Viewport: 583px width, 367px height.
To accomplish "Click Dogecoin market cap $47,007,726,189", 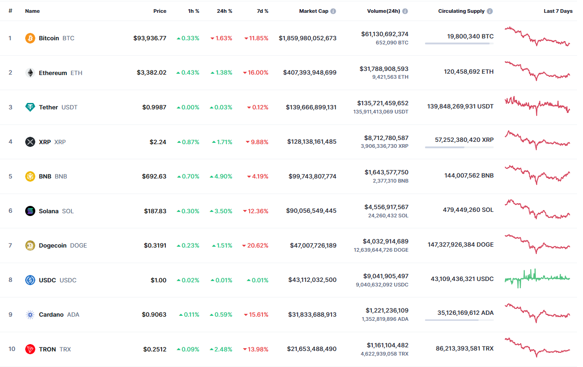I will (x=313, y=245).
